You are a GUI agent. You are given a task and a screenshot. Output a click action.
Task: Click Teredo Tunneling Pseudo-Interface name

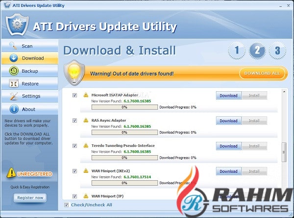click(x=123, y=145)
